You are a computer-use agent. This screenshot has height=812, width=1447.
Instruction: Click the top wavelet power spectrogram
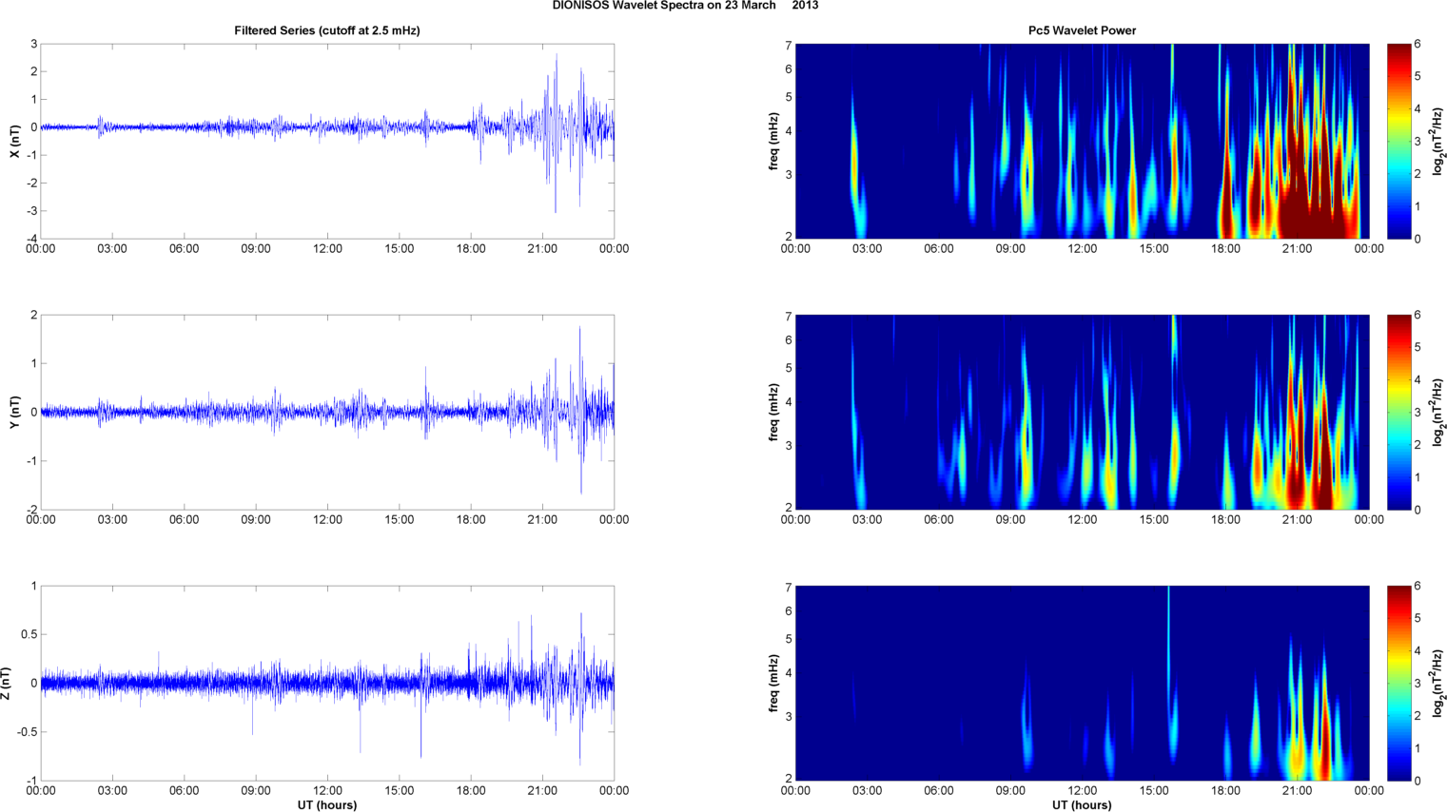click(x=1082, y=141)
